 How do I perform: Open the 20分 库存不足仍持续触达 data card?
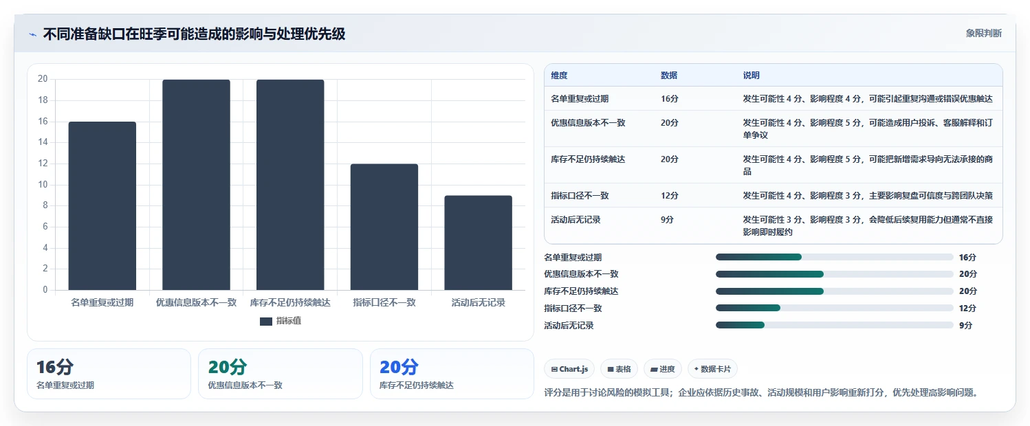(452, 374)
